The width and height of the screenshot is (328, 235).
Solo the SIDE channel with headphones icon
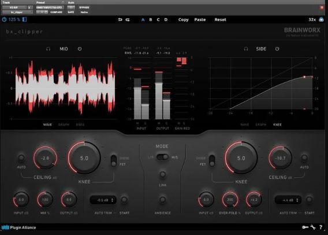246,49
